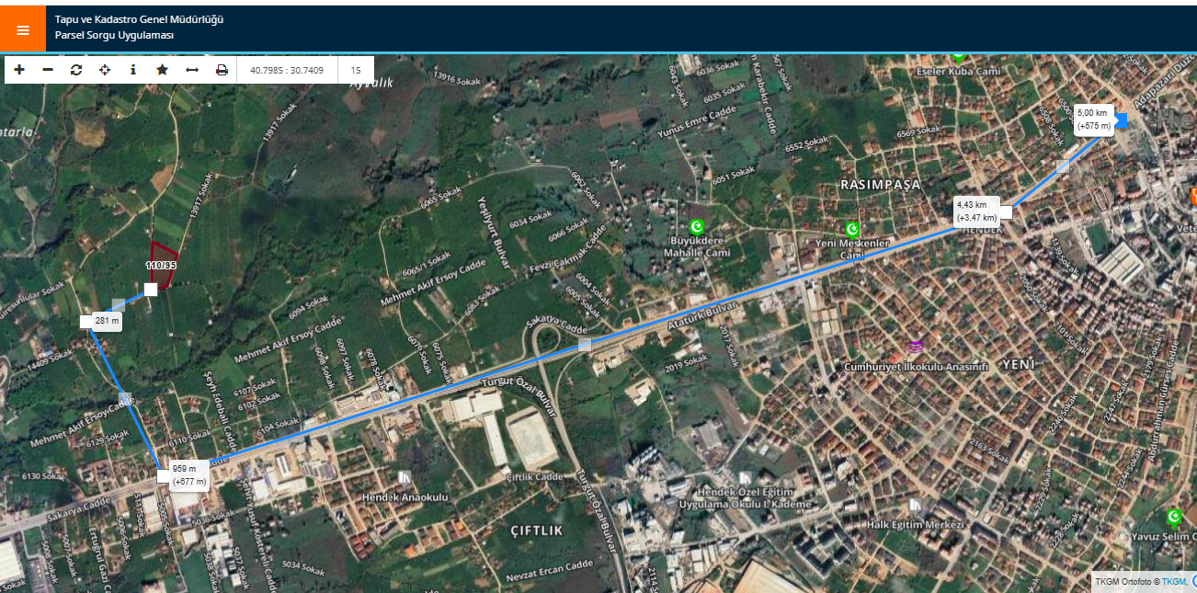The width and height of the screenshot is (1197, 593).
Task: Click the 959 m measurement label
Action: tap(189, 474)
